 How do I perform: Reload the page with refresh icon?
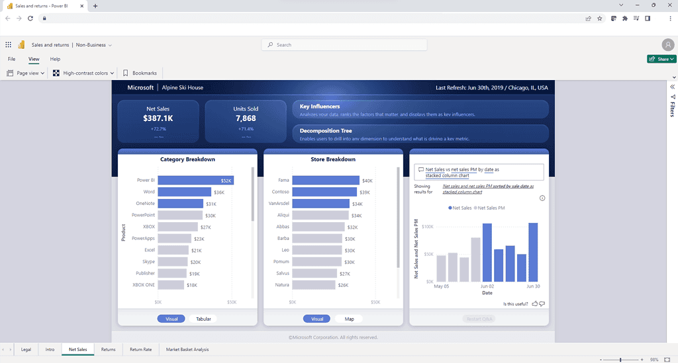(x=30, y=18)
